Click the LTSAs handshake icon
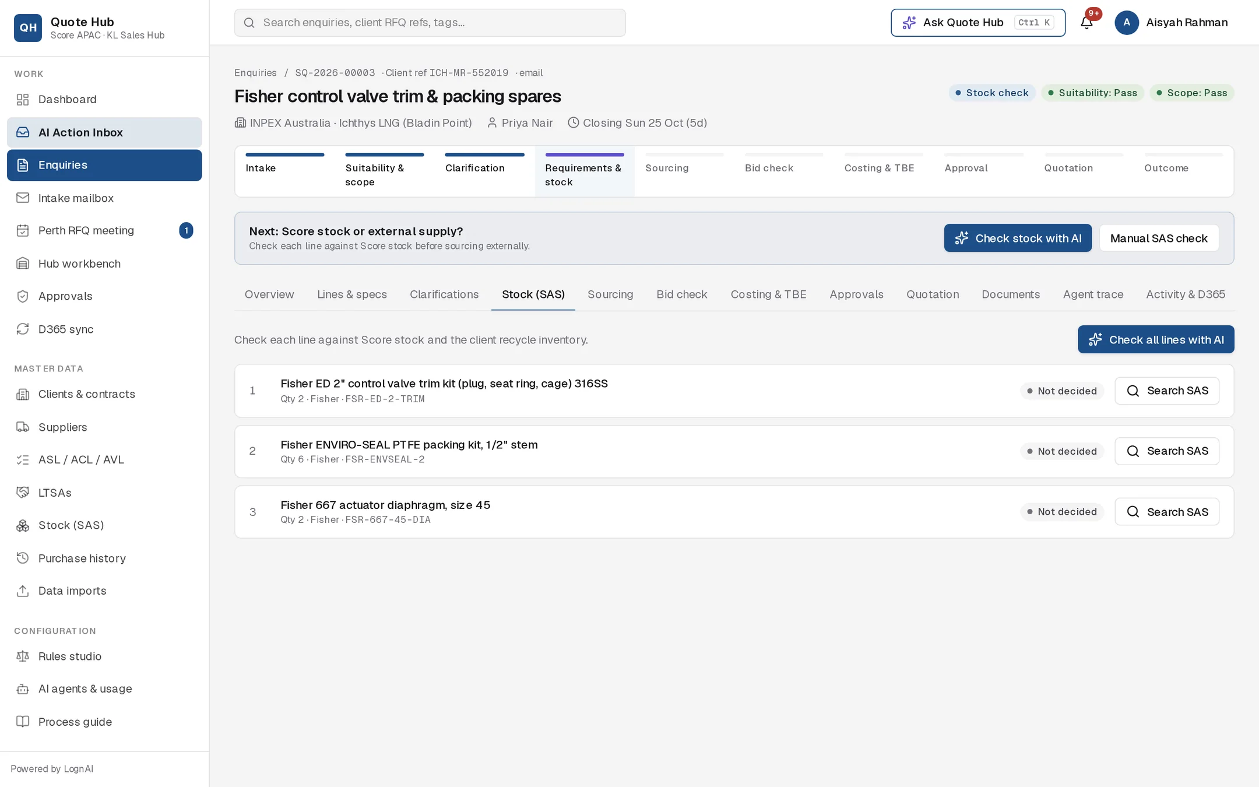 click(23, 493)
